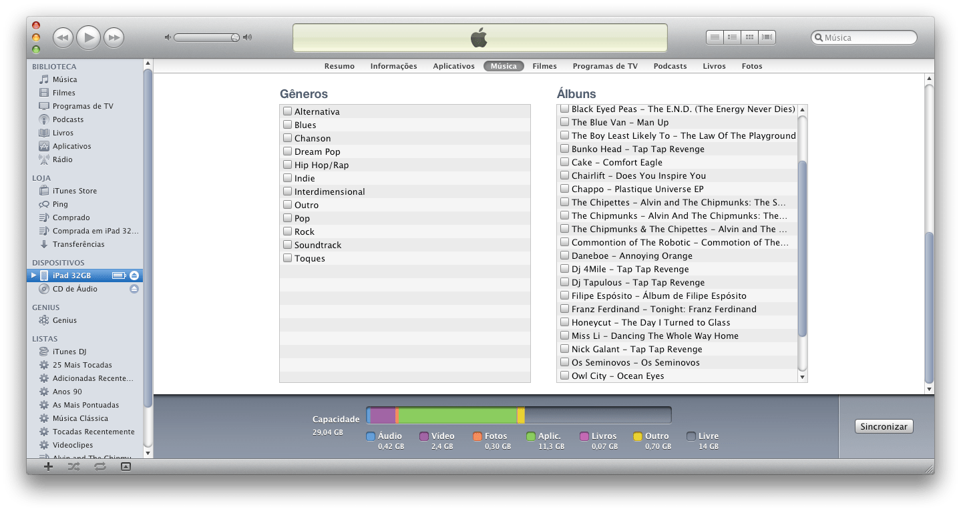The image size is (961, 511).
Task: Open the iTunes Store icon
Action: tap(44, 191)
